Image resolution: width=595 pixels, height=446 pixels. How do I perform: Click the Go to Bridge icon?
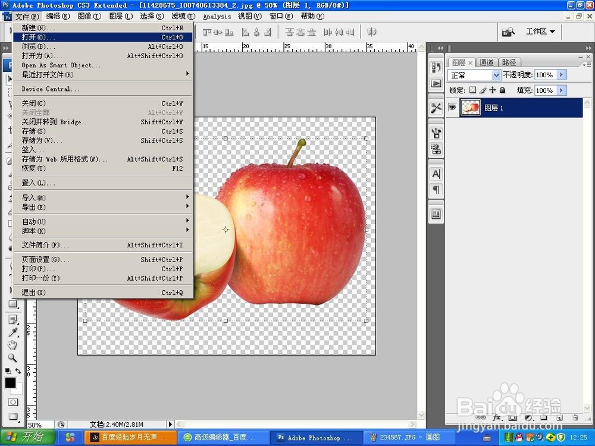[508, 32]
